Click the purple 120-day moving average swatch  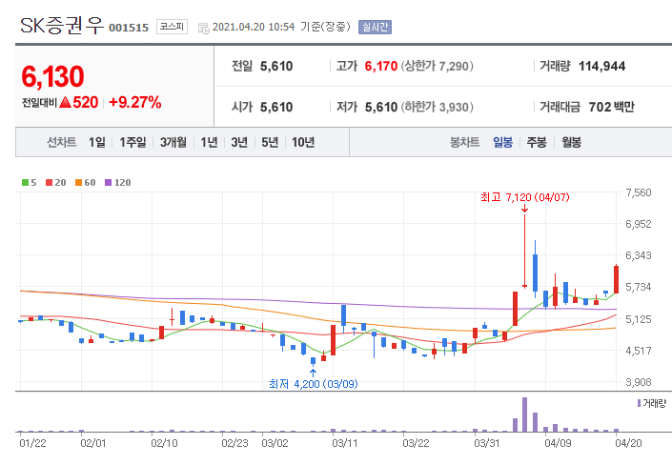[108, 183]
